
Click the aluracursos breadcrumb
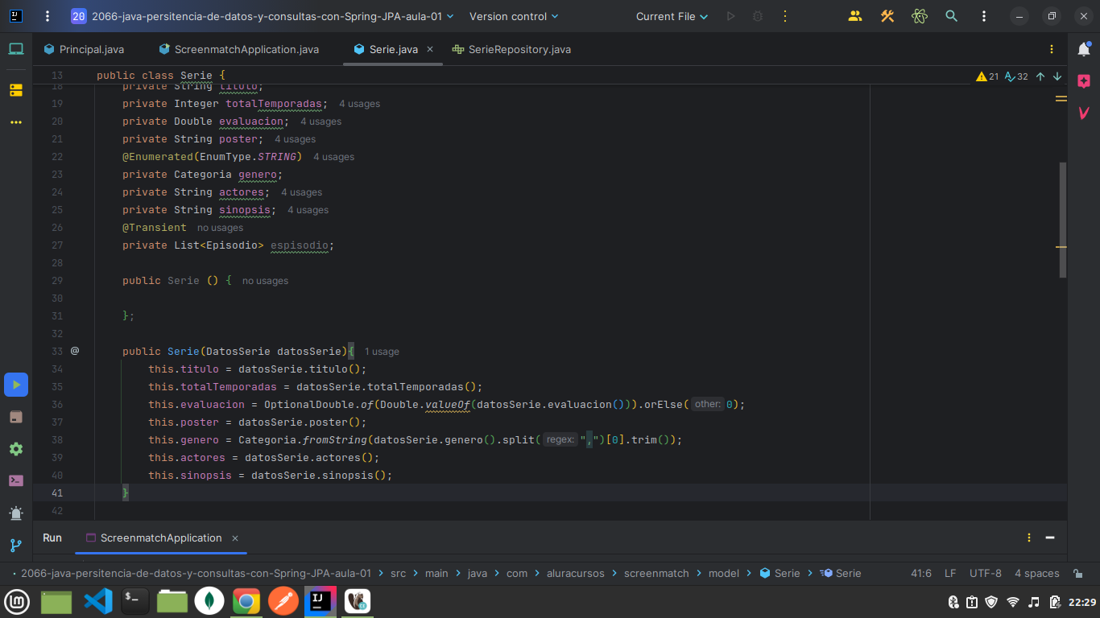click(x=577, y=574)
